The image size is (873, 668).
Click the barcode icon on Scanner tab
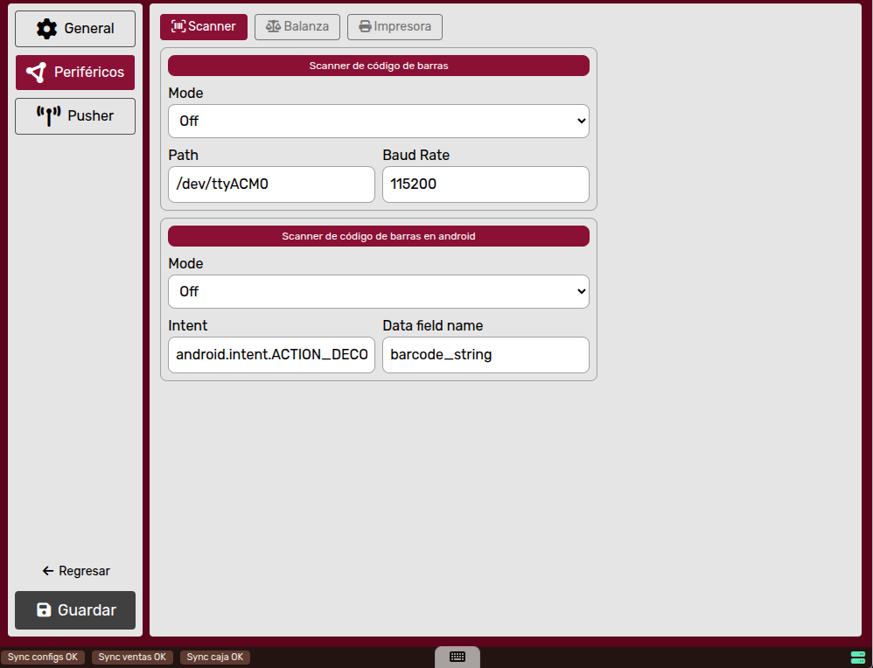click(x=178, y=27)
